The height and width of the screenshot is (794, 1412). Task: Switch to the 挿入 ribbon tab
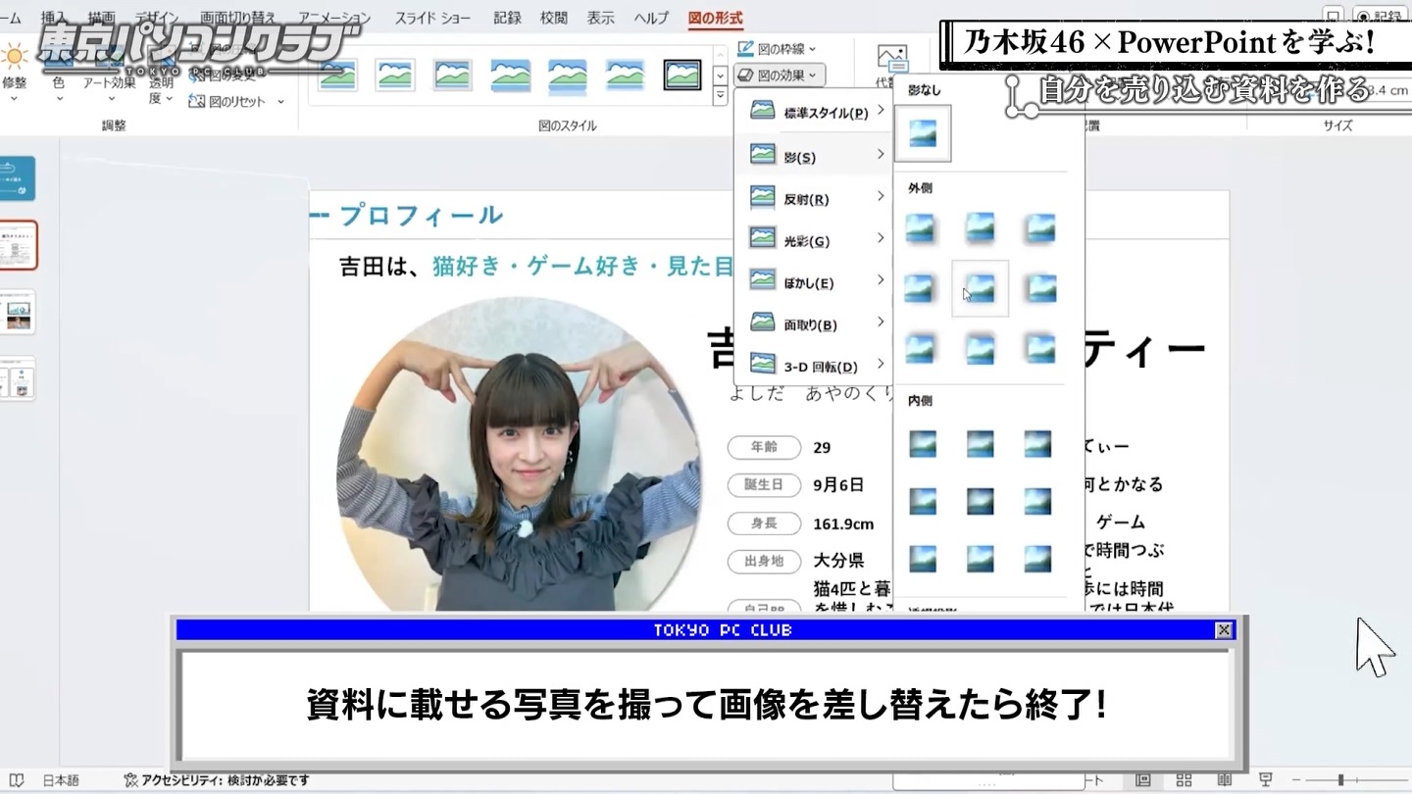55,18
